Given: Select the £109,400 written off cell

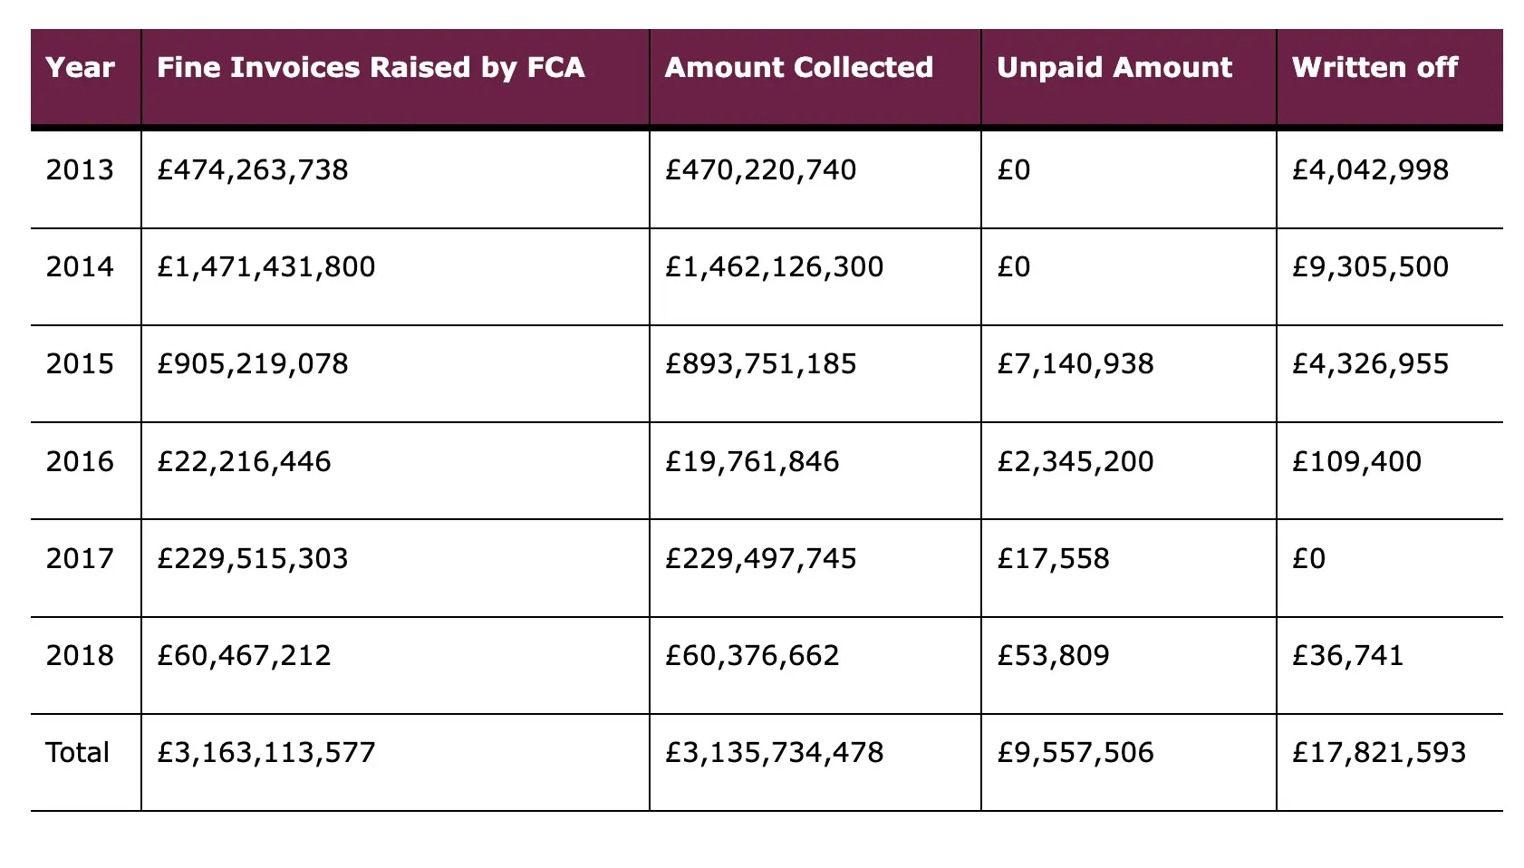Looking at the screenshot, I should (x=1356, y=462).
